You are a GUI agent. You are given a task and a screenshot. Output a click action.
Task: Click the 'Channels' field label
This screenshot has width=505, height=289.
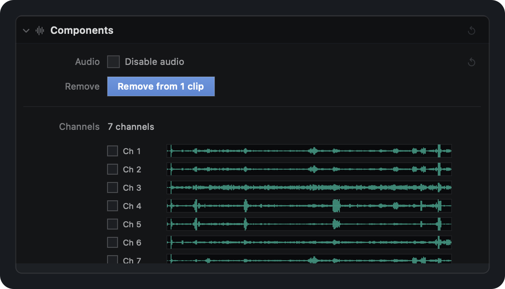coord(79,127)
